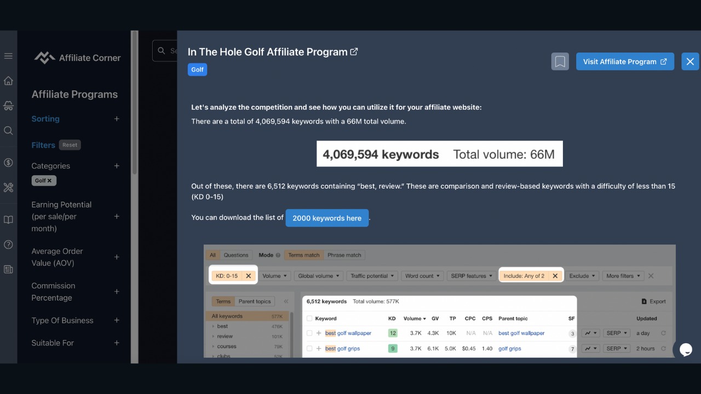Remove Include: Any of 2 filter

tap(555, 276)
